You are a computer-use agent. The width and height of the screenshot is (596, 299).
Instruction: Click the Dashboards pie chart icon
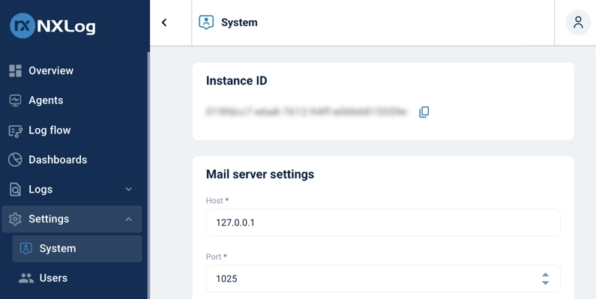[x=15, y=160]
